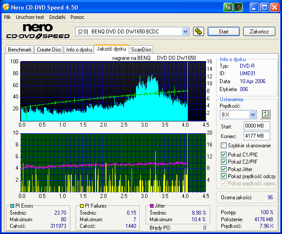Click the Ocena jakości value 96
The height and width of the screenshot is (234, 282).
pyautogui.click(x=270, y=197)
